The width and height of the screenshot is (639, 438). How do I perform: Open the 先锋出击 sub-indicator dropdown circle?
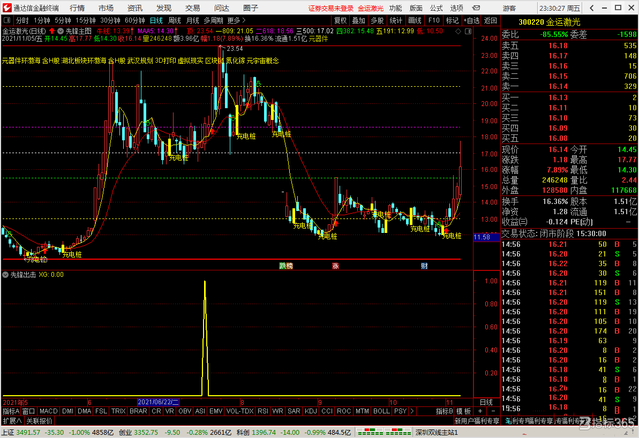tap(5, 275)
